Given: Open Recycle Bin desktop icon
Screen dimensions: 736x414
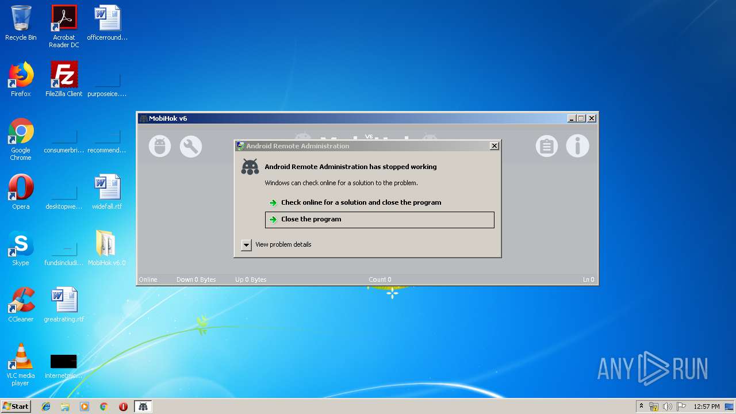Looking at the screenshot, I should pos(21,23).
